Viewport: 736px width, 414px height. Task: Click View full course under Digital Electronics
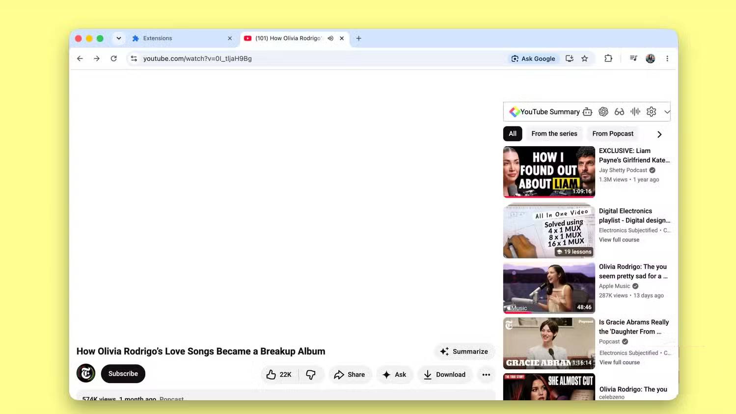click(619, 240)
